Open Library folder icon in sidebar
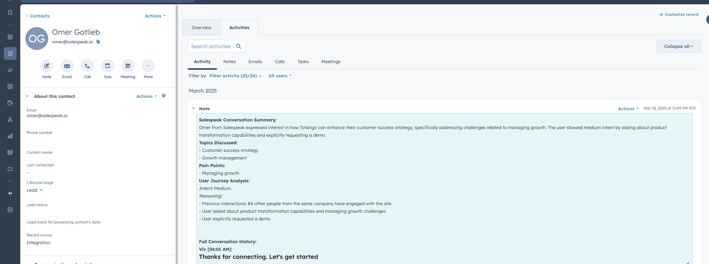 10,169
